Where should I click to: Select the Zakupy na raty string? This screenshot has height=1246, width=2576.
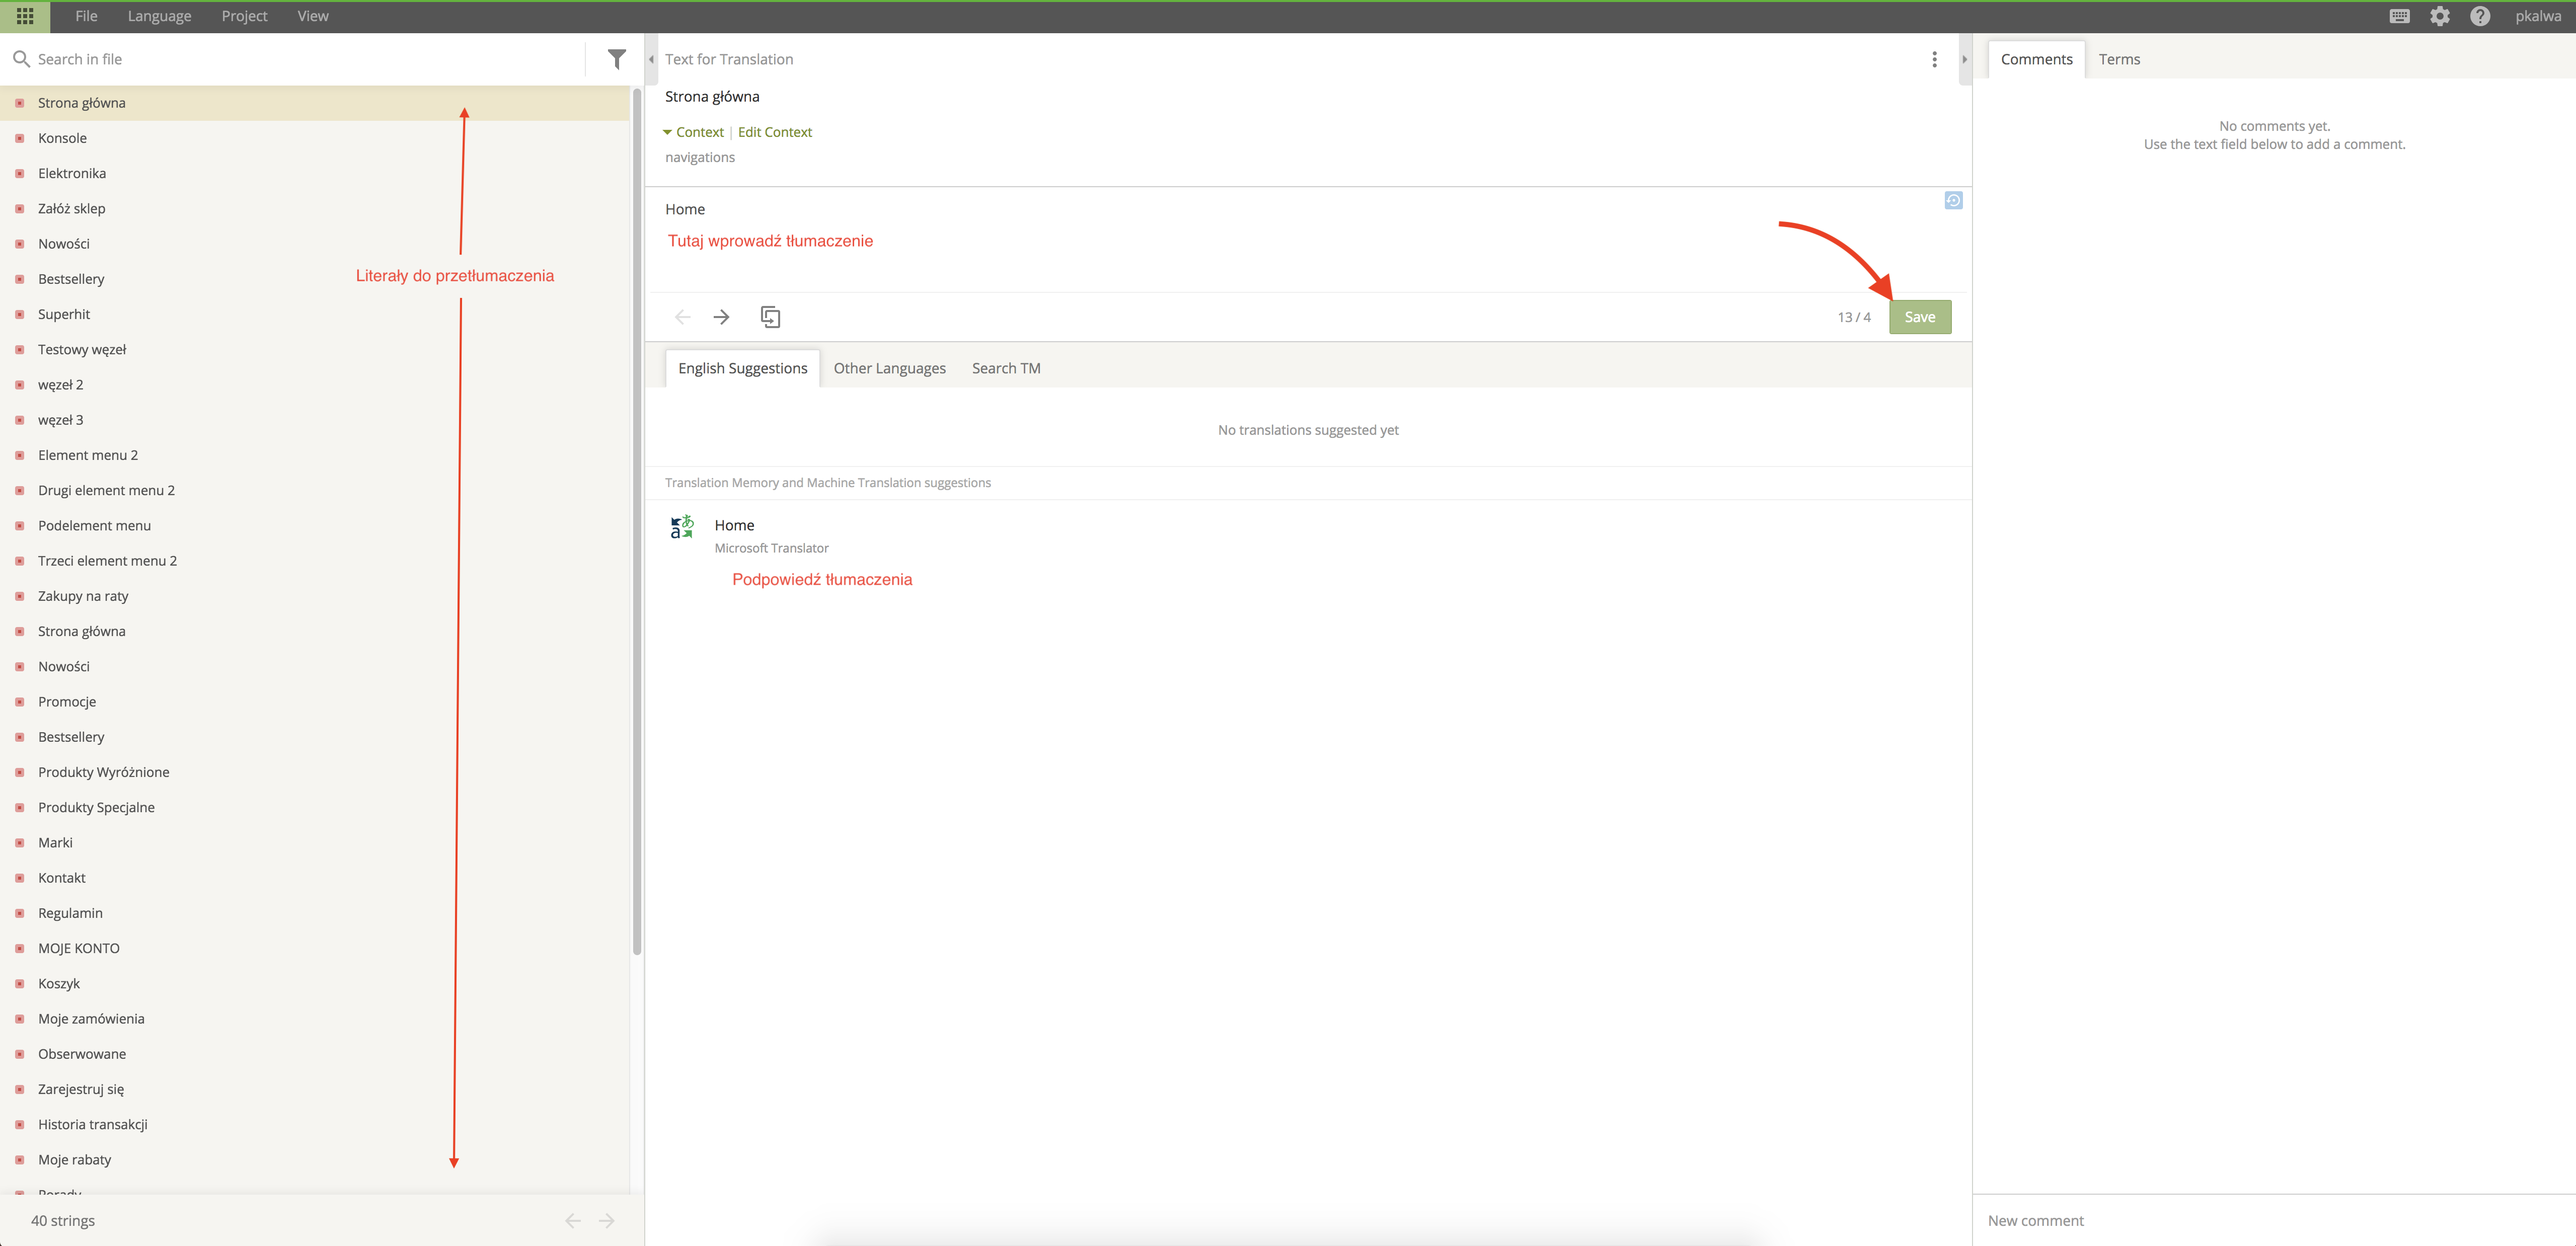[83, 596]
